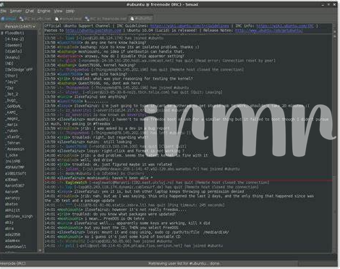340x269 pixels.
Task: Click the message entry field below chat
Action: click(x=169, y=257)
